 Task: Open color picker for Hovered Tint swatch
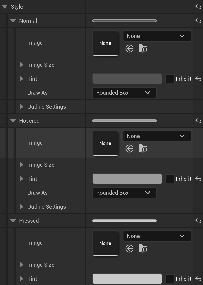127,179
